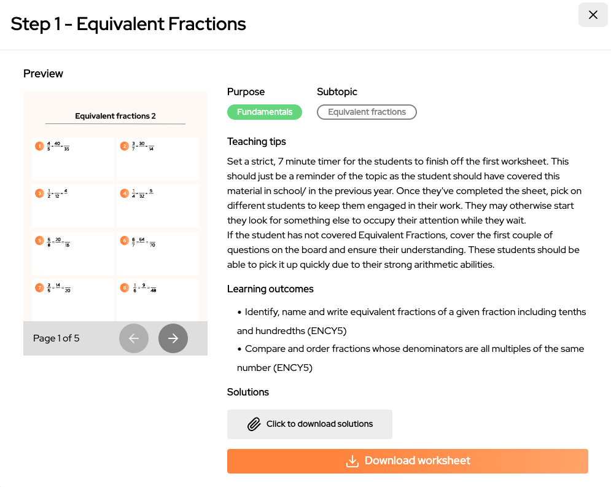Click question 6 number badge
611x487 pixels.
pyautogui.click(x=124, y=240)
